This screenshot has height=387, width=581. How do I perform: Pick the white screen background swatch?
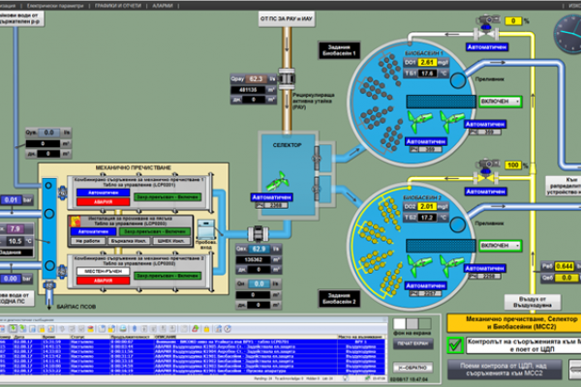(x=399, y=324)
